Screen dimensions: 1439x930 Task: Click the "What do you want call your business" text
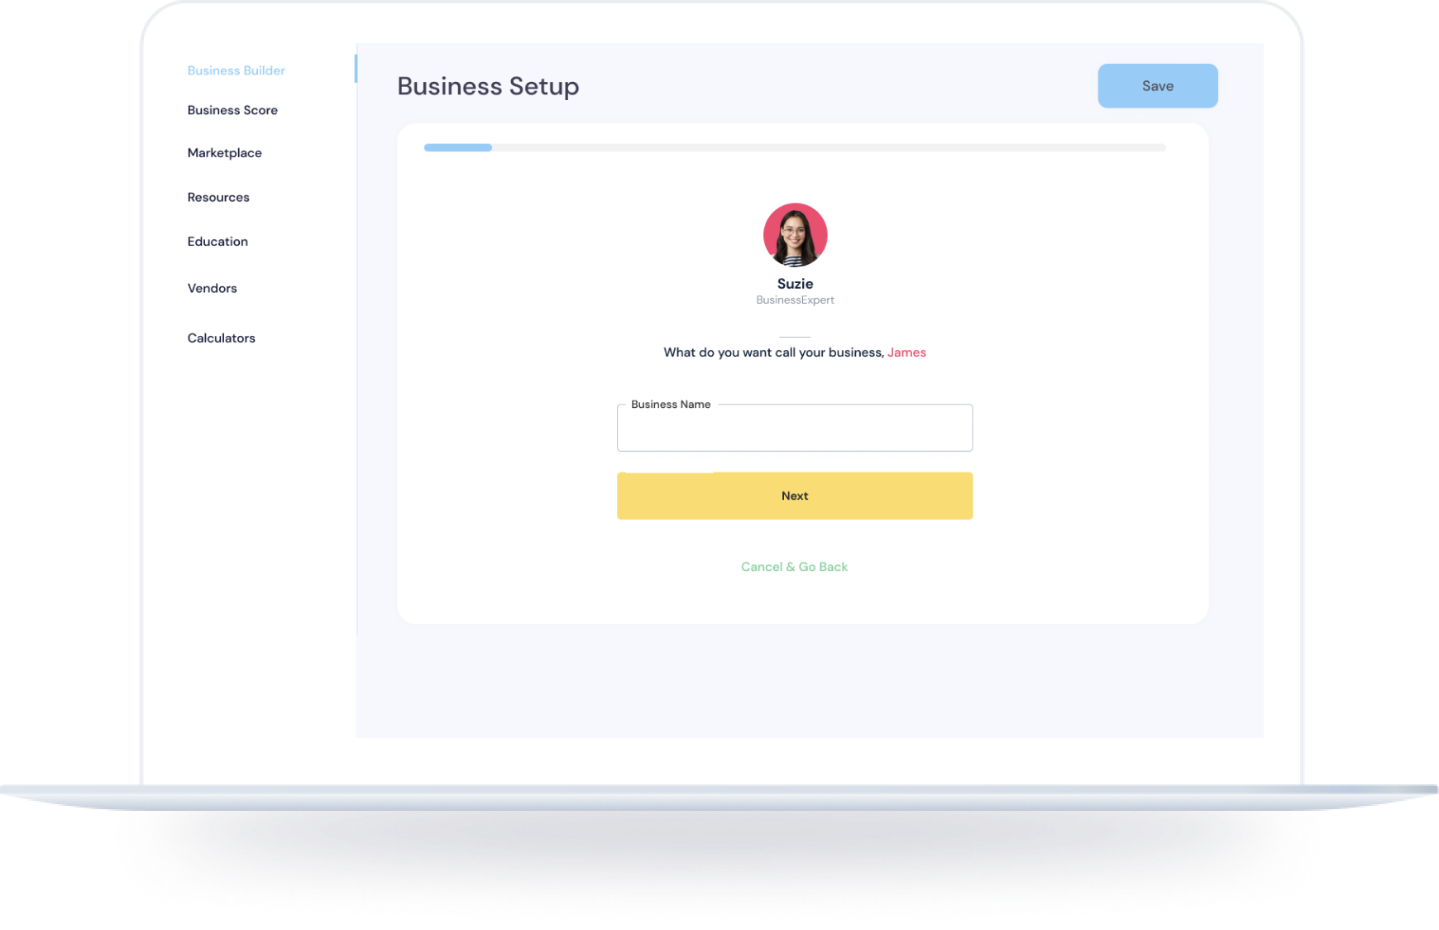pos(773,352)
